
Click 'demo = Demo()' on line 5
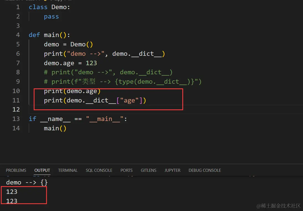coord(68,44)
